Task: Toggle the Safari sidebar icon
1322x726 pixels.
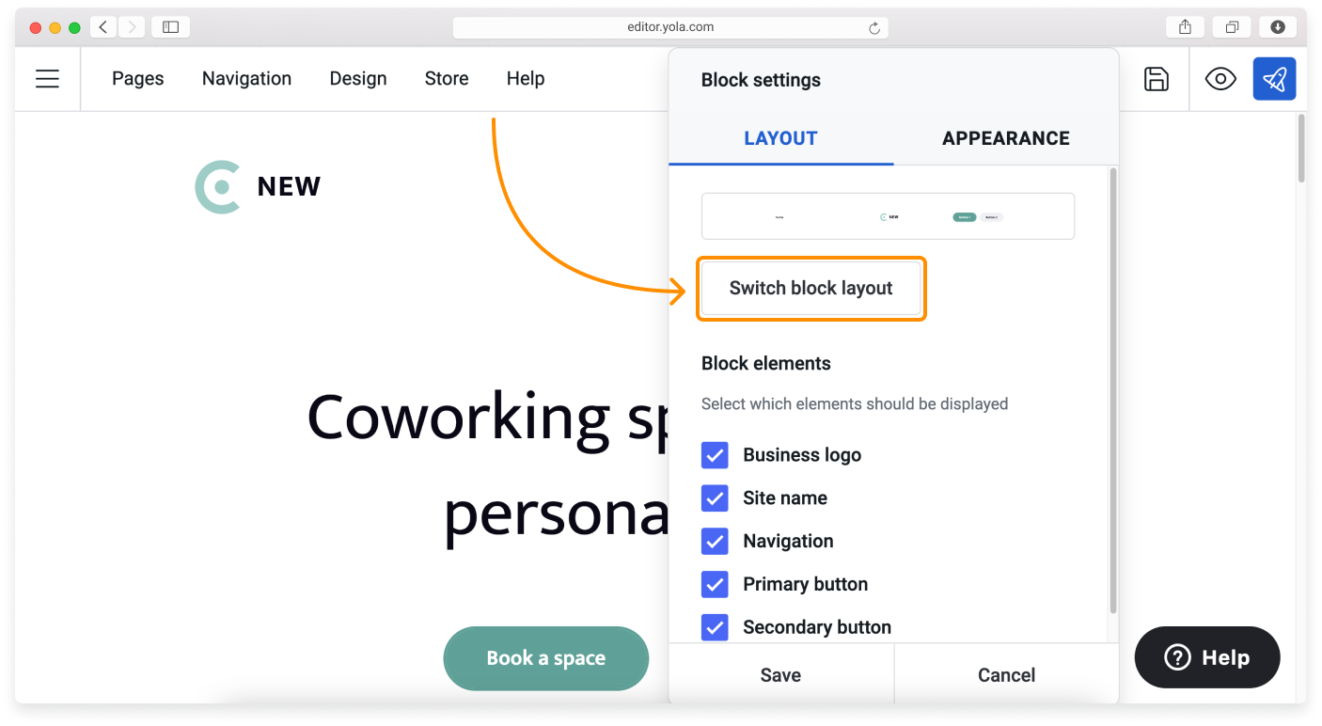Action: tap(170, 27)
